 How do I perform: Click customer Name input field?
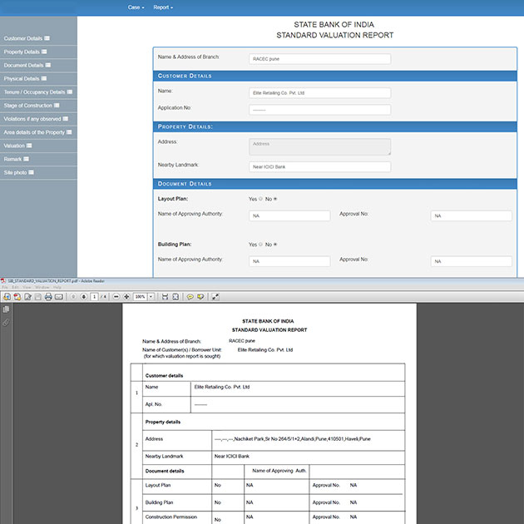tap(320, 93)
